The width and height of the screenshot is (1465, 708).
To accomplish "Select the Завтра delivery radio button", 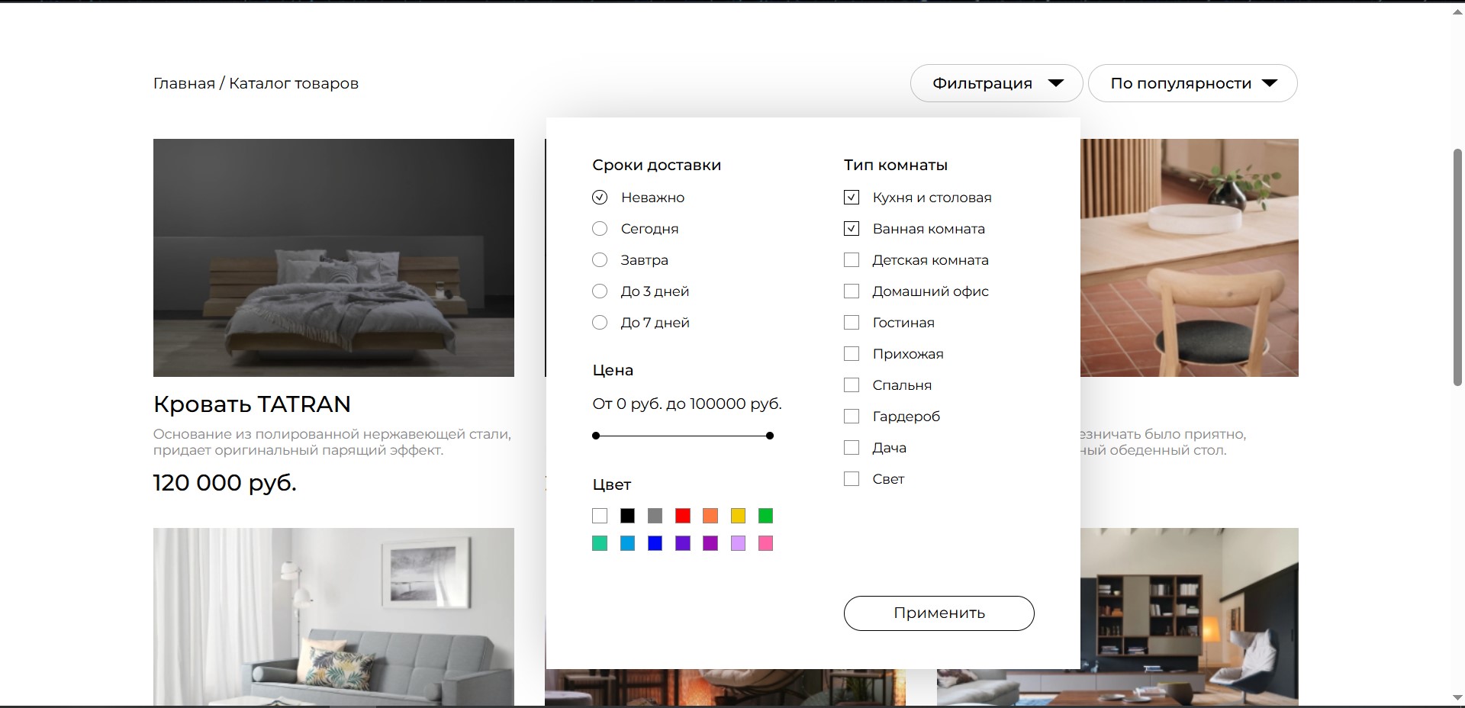I will pyautogui.click(x=600, y=260).
